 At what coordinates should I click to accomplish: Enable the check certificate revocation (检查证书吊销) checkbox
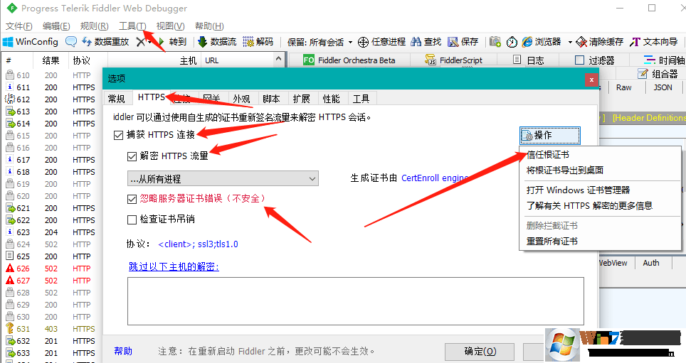tap(132, 220)
